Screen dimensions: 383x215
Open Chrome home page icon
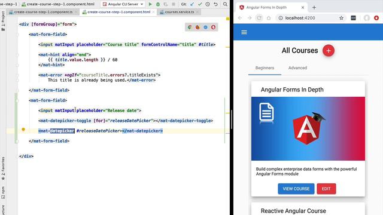(269, 18)
